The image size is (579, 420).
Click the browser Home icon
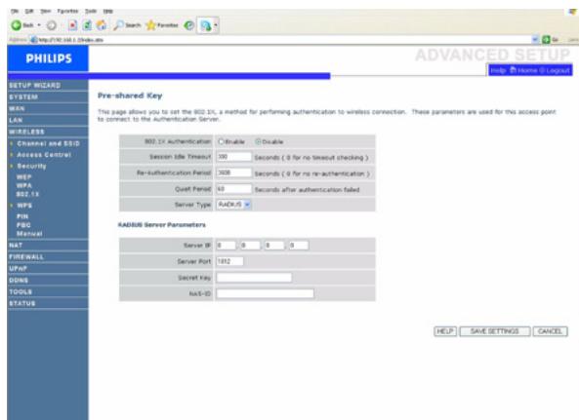(x=102, y=25)
